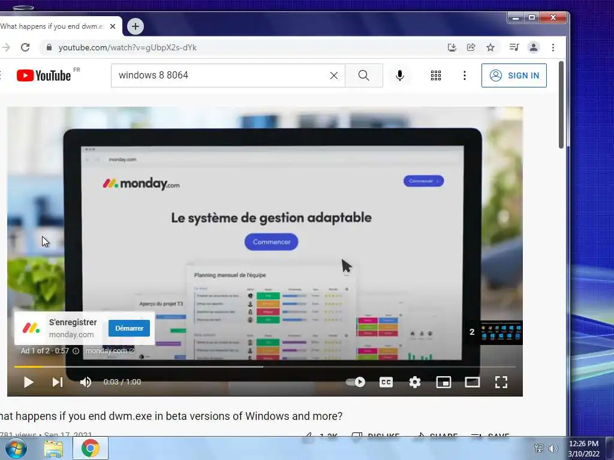Viewport: 614px width, 460px height.
Task: Open the media control icon in Chrome toolbar
Action: pyautogui.click(x=514, y=47)
